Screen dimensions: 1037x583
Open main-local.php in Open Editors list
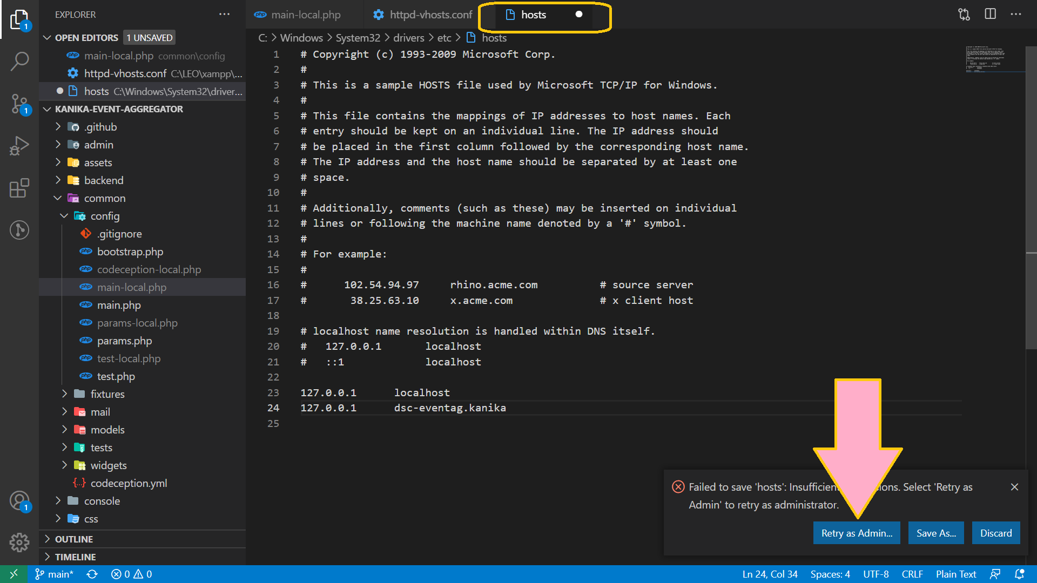pyautogui.click(x=143, y=56)
